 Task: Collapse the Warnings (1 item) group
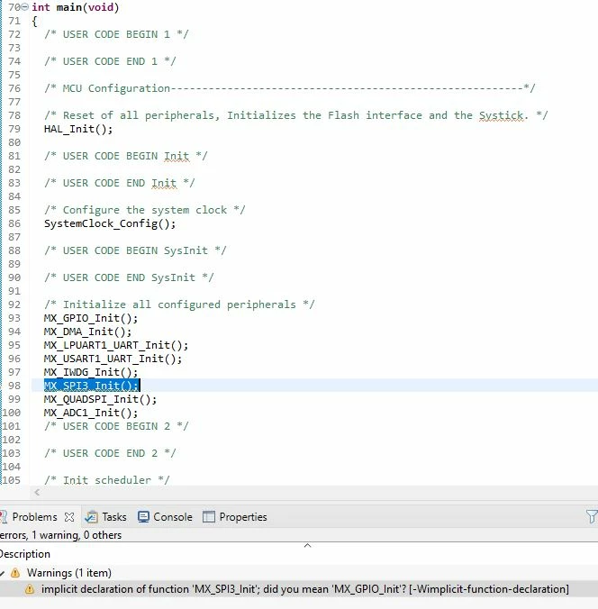[x=2, y=573]
